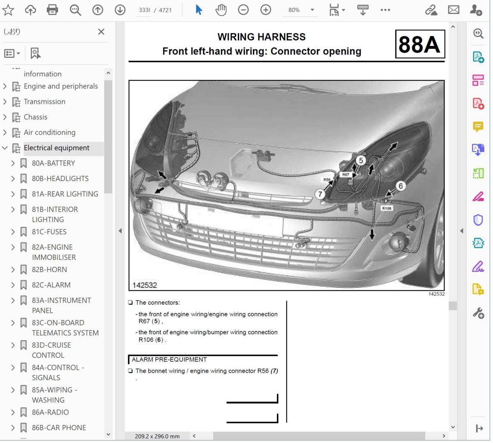The image size is (493, 443).
Task: Activate the selection arrow tool
Action: 199,10
